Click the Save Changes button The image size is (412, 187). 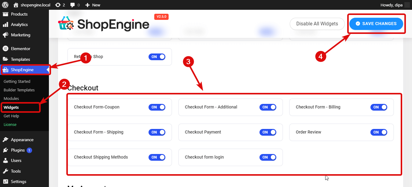pos(376,24)
